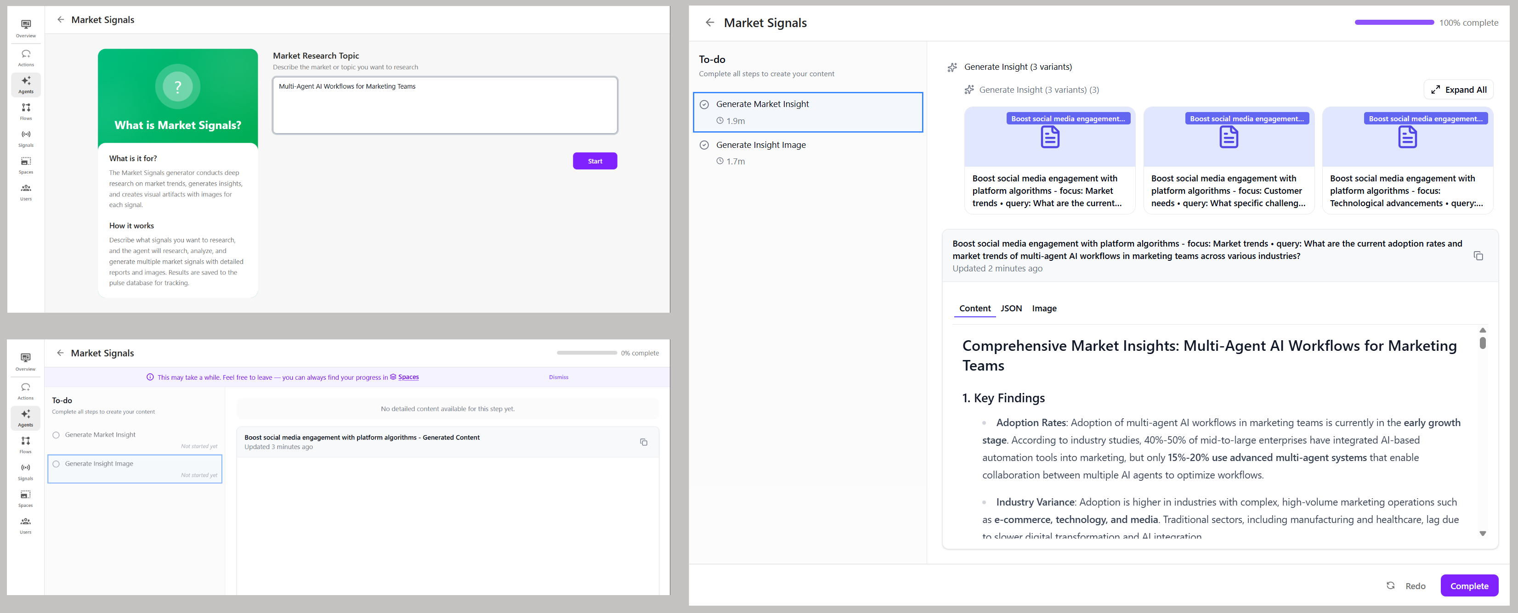Collapse Generate Insight (3 variants) section
Viewport: 1518px width, 613px height.
point(1018,67)
